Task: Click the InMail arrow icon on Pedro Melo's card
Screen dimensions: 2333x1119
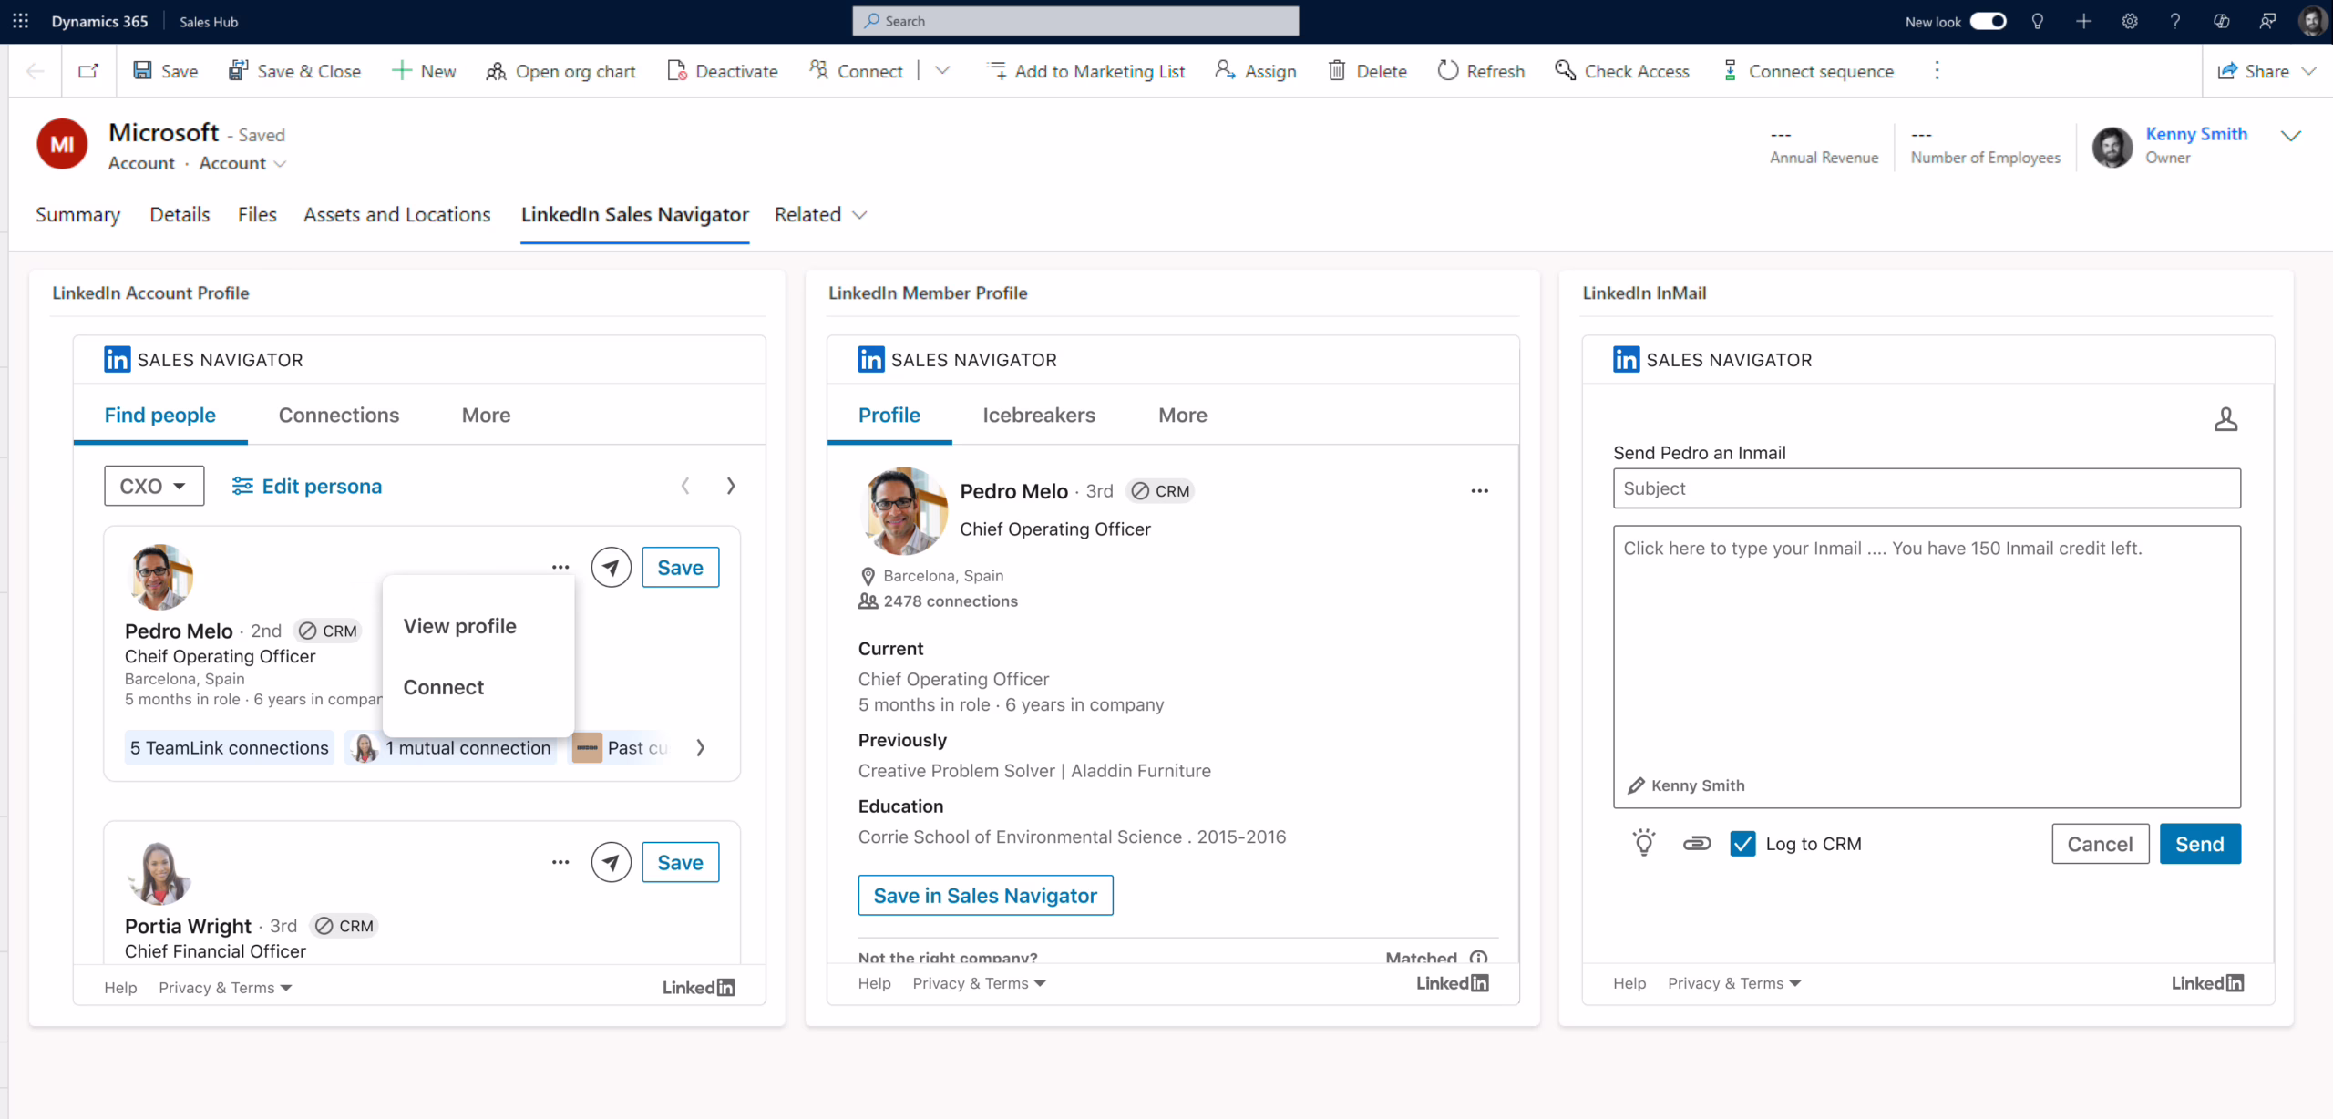Action: 611,568
